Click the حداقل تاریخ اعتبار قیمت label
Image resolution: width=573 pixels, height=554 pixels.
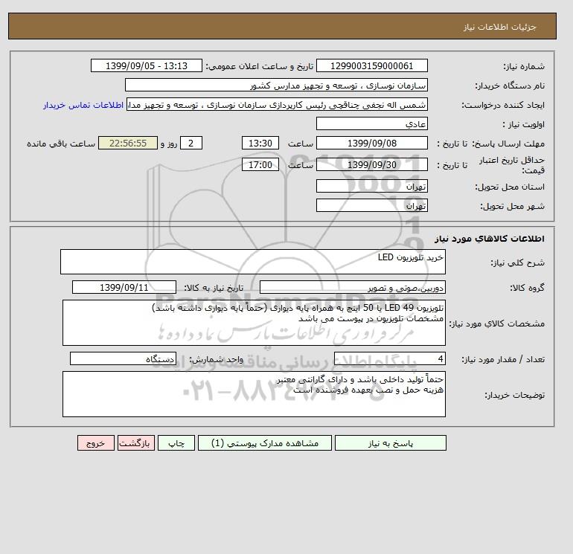point(512,165)
